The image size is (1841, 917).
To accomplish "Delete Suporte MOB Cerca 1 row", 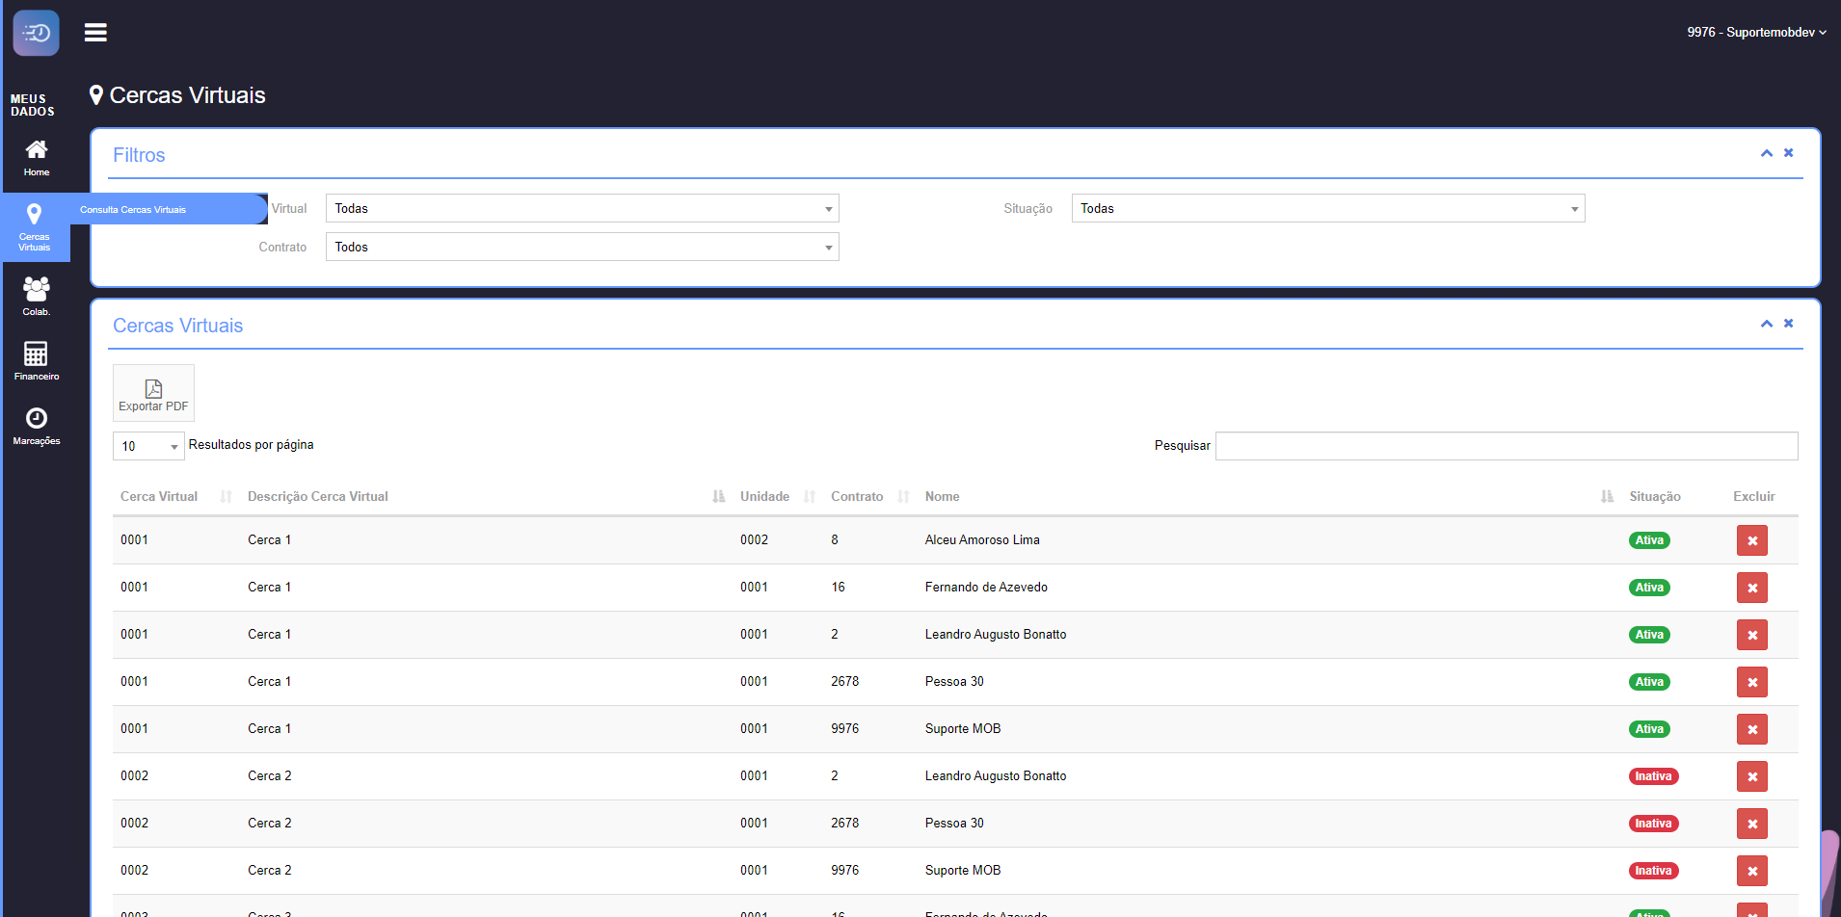I will tap(1751, 729).
